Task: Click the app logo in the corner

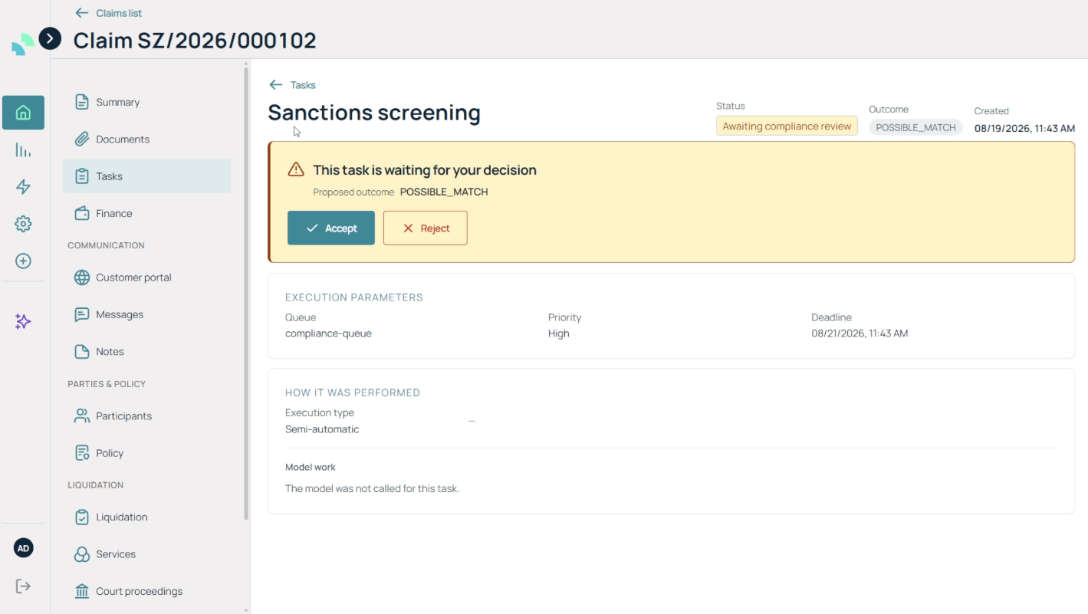Action: [23, 44]
